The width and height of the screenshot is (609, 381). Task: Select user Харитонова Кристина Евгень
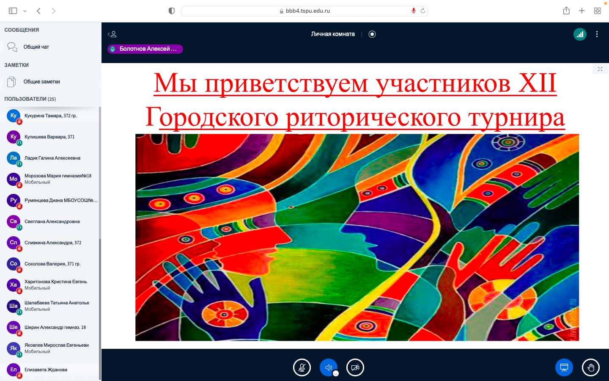(x=50, y=285)
